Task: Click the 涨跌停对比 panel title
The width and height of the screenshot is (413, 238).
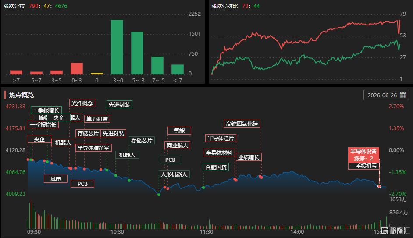Action: point(224,6)
